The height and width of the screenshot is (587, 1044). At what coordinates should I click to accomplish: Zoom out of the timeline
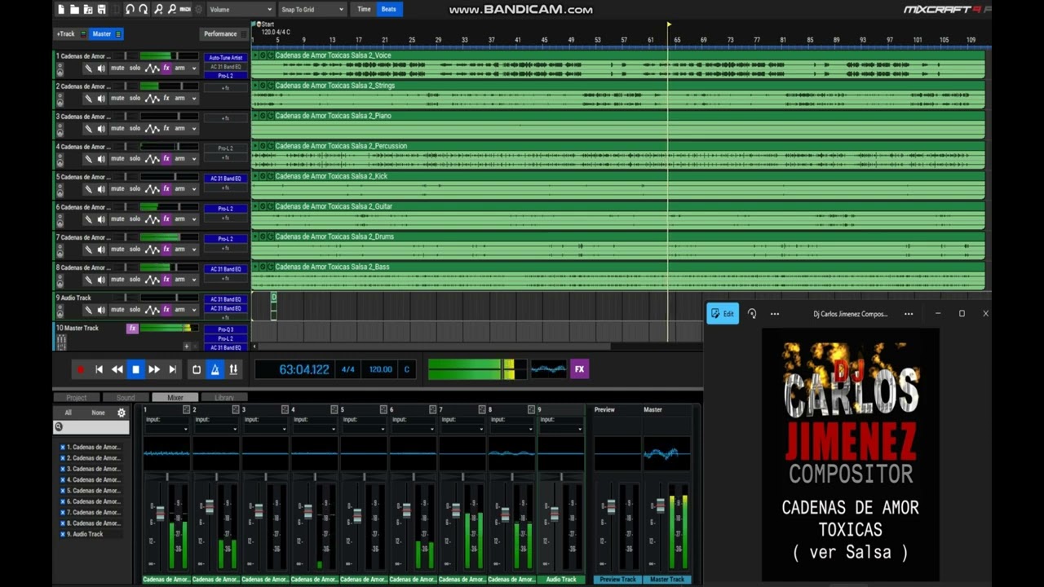click(172, 10)
